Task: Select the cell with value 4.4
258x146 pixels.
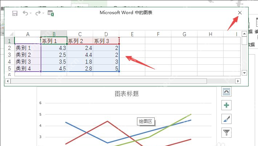Action: click(80, 55)
